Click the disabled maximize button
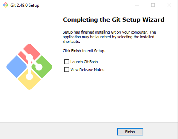The width and height of the screenshot is (178, 139). 153,5
